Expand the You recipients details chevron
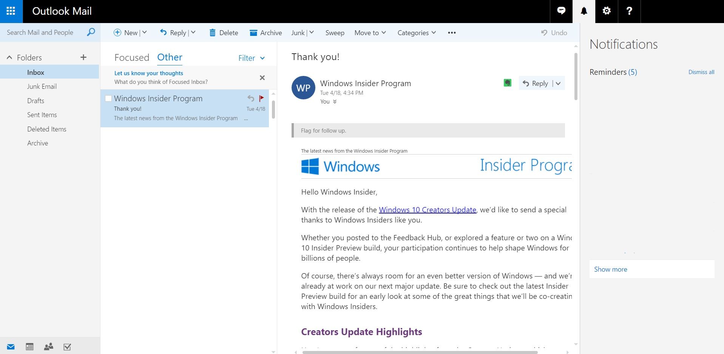This screenshot has height=354, width=724. pos(334,101)
